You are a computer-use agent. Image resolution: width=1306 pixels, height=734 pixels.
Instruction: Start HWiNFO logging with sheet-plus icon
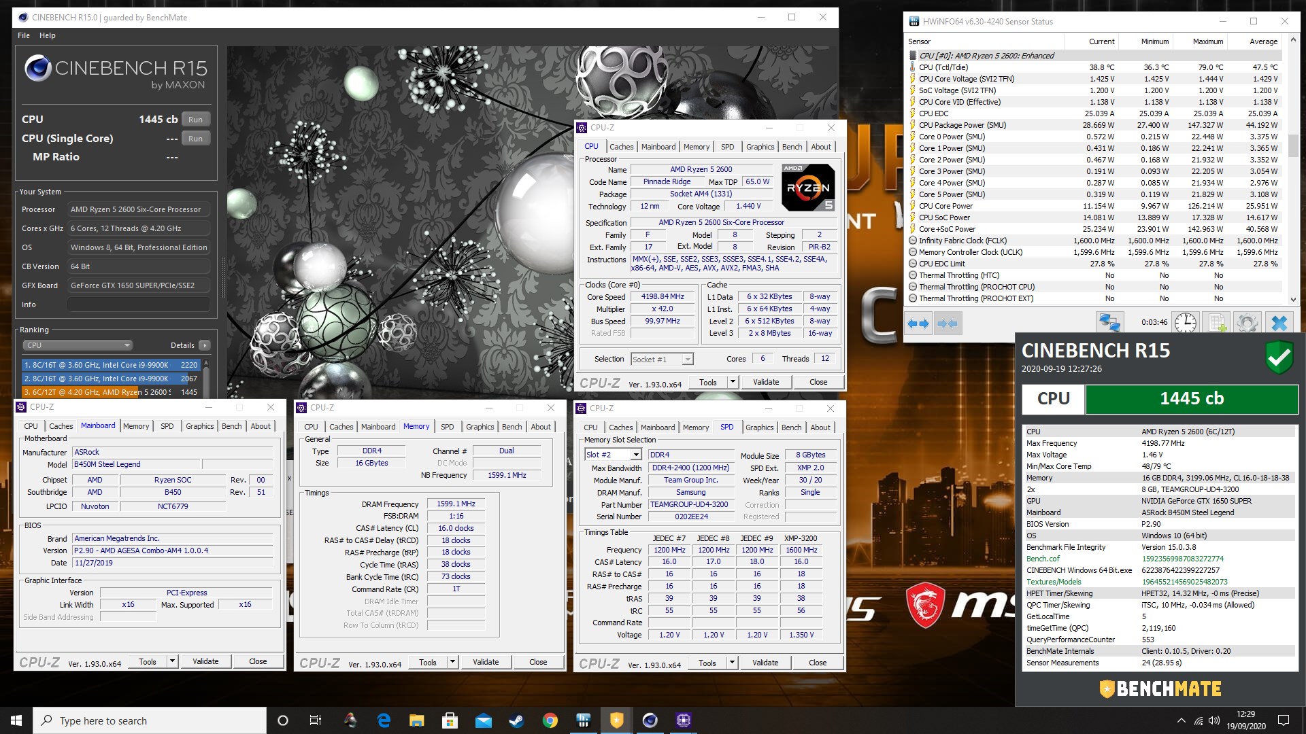(1217, 323)
